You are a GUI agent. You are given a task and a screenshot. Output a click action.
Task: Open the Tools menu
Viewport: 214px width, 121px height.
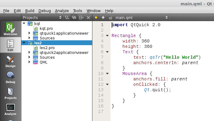[78, 11]
